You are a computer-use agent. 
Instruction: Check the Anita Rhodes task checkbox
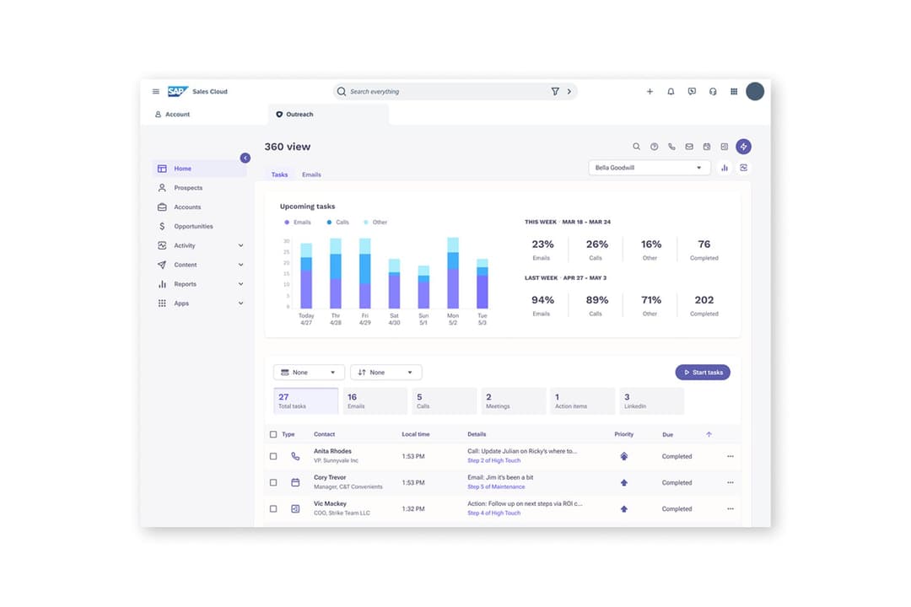(x=273, y=456)
